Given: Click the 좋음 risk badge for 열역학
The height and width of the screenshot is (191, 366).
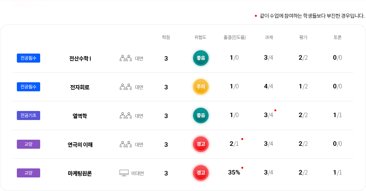Looking at the screenshot, I should (200, 116).
